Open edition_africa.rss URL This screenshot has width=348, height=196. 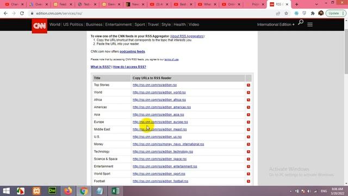pos(159,100)
